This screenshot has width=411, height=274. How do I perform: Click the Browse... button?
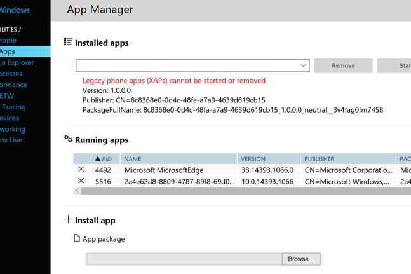pos(301,259)
